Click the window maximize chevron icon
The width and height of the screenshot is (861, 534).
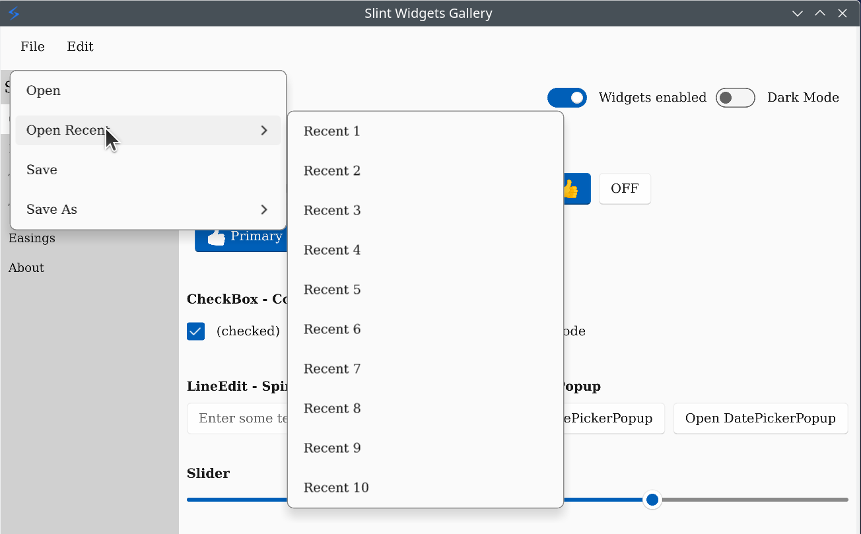(x=820, y=13)
